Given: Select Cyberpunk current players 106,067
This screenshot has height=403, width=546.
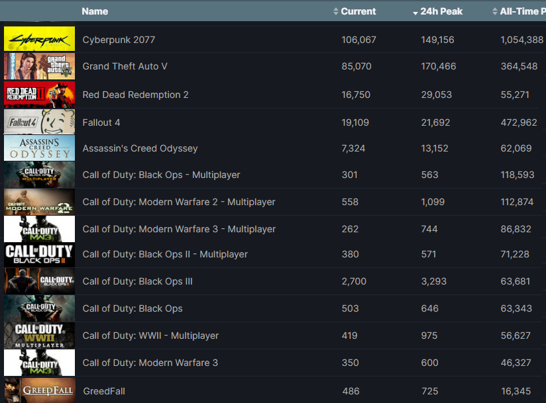Looking at the screenshot, I should [x=358, y=40].
